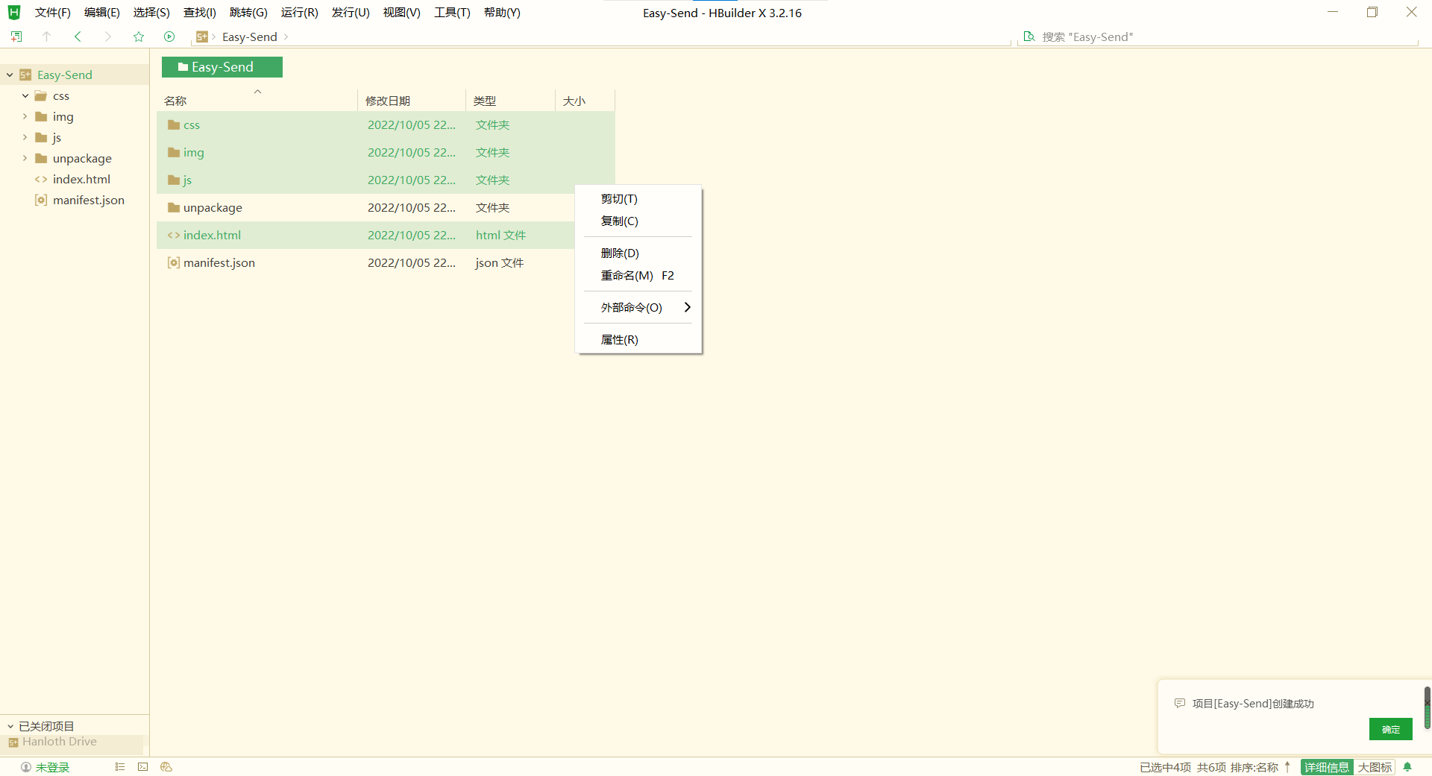This screenshot has height=776, width=1432.
Task: Click the search "Easy-Send" input field
Action: click(1223, 37)
